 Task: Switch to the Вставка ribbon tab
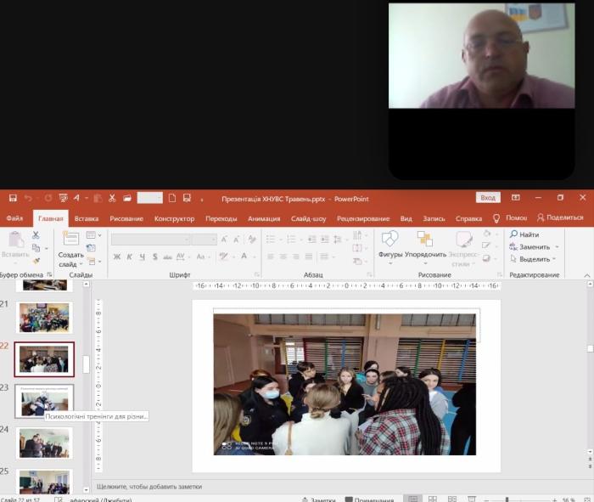pyautogui.click(x=87, y=218)
